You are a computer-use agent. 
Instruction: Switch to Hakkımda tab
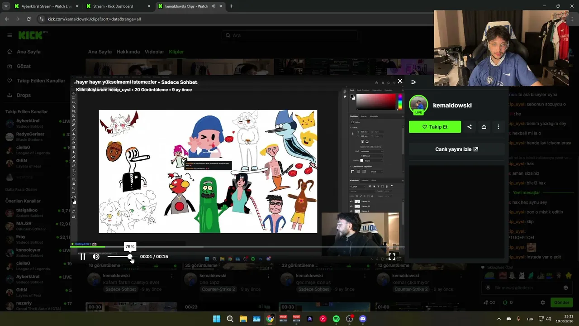128,52
